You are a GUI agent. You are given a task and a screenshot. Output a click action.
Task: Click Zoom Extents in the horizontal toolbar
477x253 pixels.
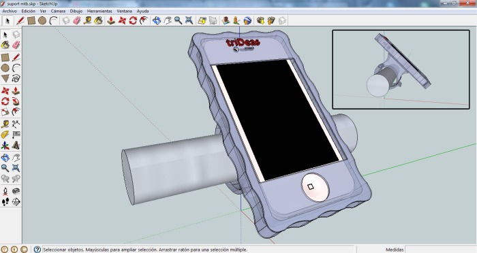[189, 20]
